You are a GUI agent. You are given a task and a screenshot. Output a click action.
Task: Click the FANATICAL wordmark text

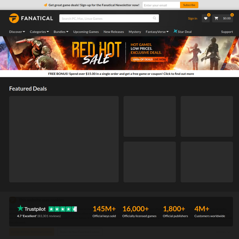[37, 18]
